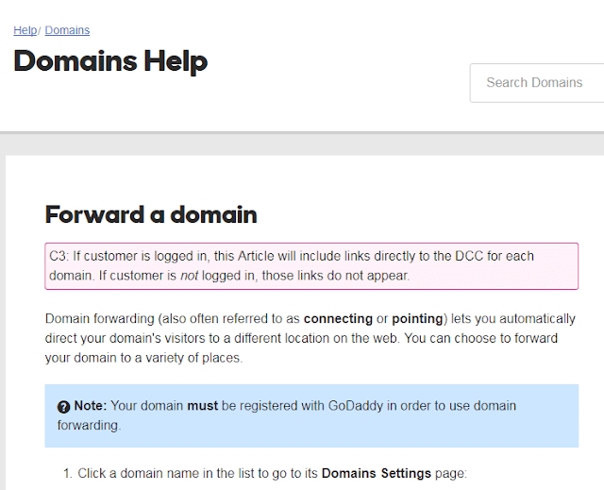The image size is (604, 490).
Task: Click the italic word not
Action: [189, 276]
